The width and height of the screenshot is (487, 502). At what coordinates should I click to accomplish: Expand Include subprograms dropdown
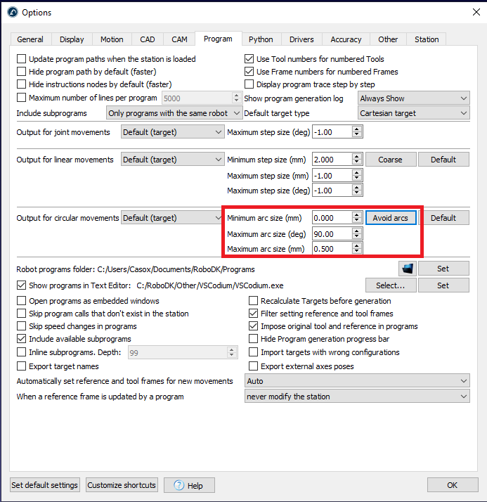click(x=174, y=113)
